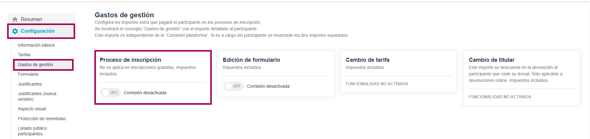Viewport: 590px width, 139px height.
Task: Click the Edición de formulario card heading
Action: pos(252,60)
